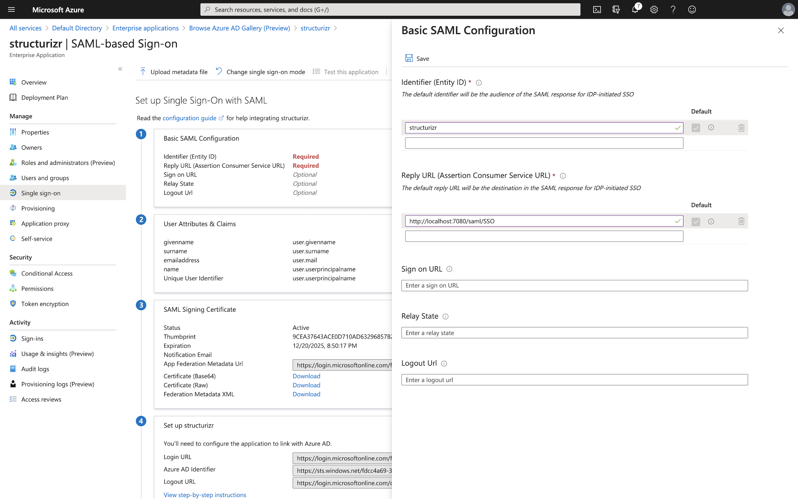Save the Basic SAML Configuration

pos(417,58)
